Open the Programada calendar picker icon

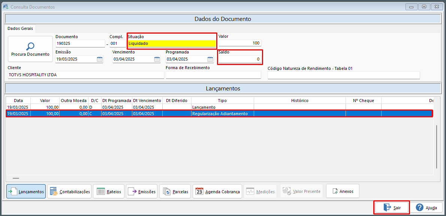click(210, 59)
